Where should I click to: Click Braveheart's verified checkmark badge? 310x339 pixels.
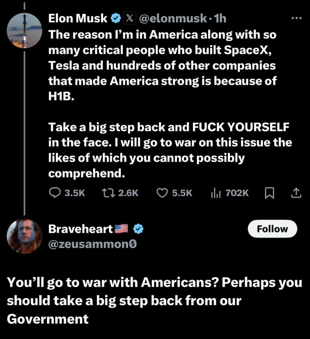point(138,229)
